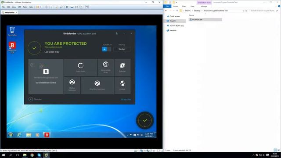The height and width of the screenshot is (158, 281).
Task: Open Manage ribbon tab in File Explorer
Action: pos(204,6)
